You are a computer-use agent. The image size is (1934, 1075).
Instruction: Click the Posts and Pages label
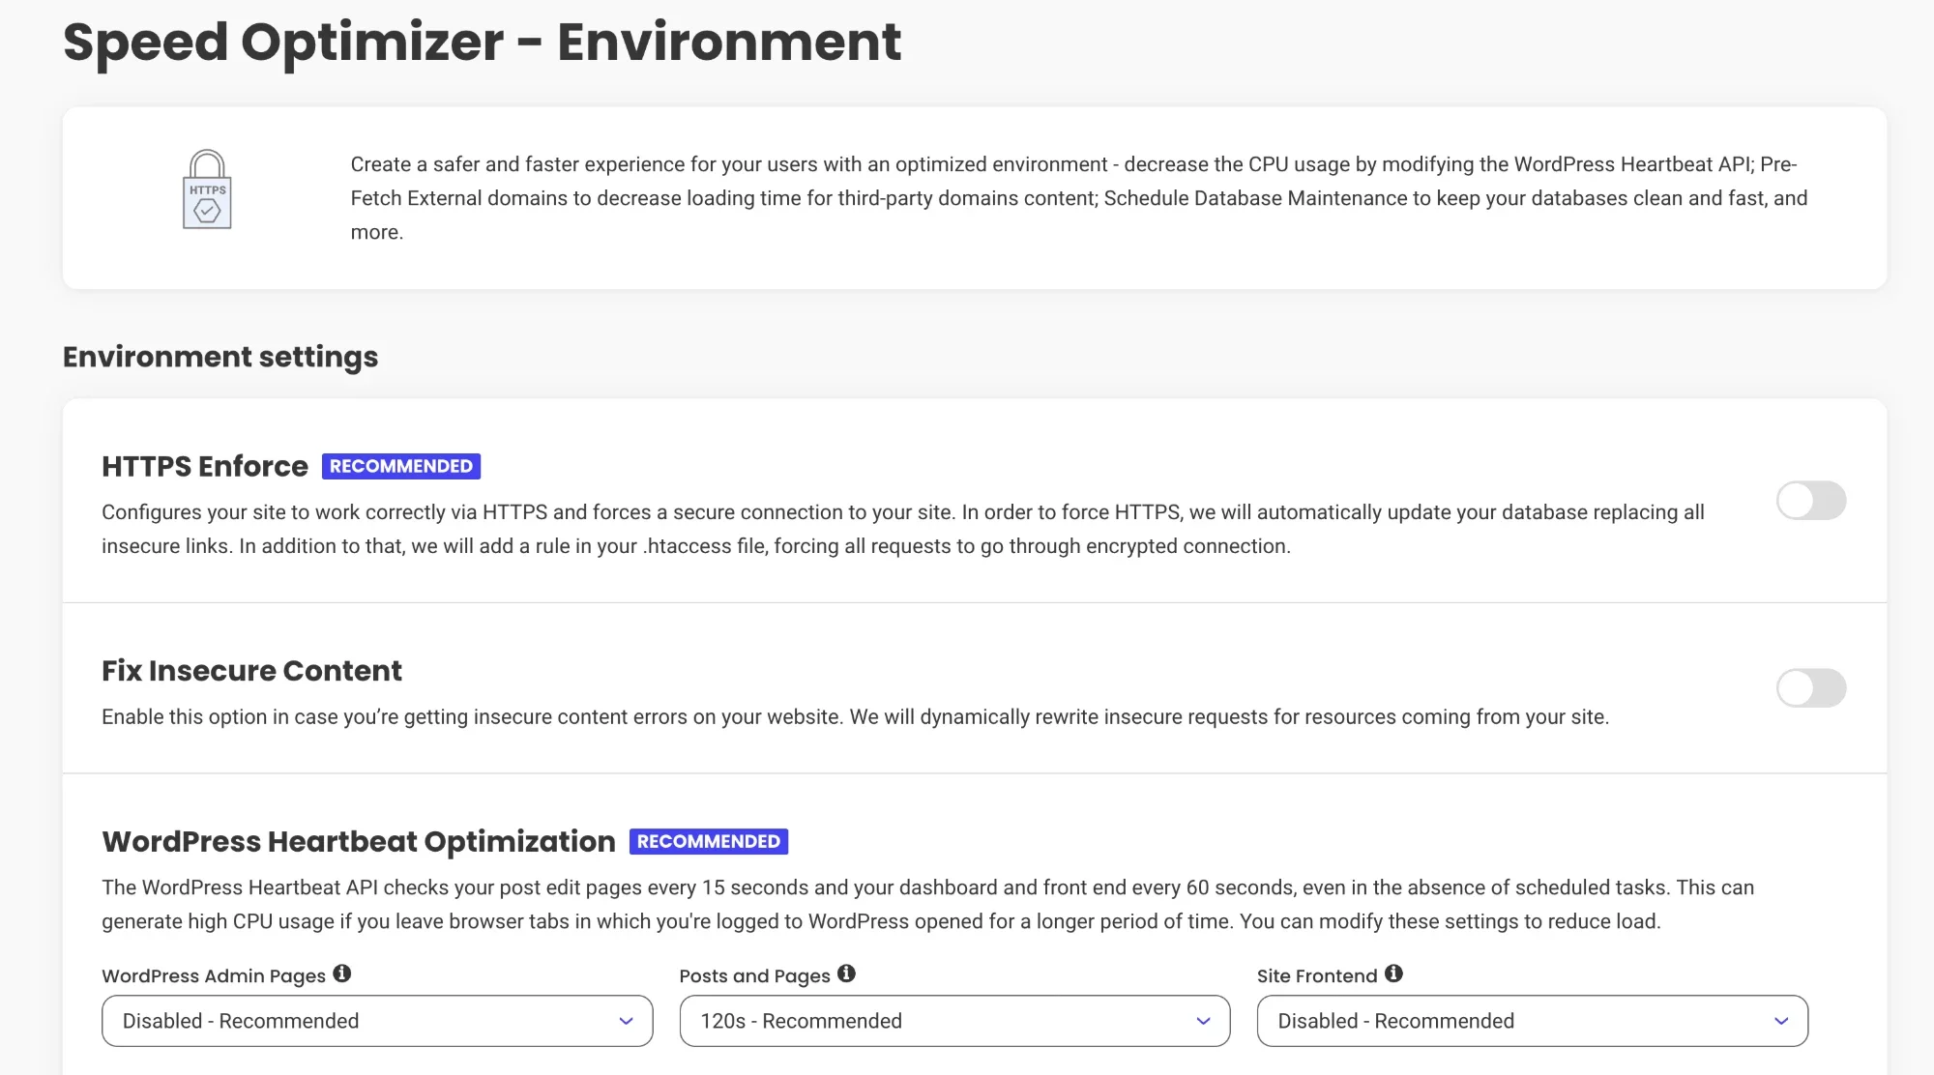pos(755,975)
